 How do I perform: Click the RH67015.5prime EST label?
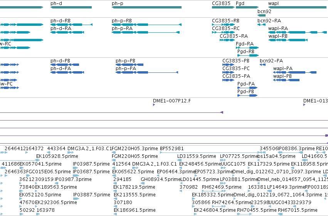point(298,210)
